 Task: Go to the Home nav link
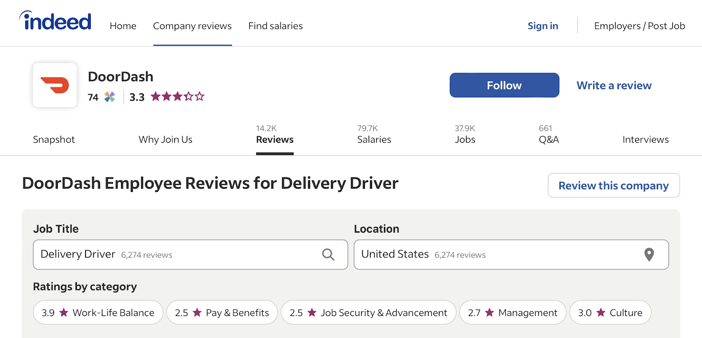click(x=123, y=26)
